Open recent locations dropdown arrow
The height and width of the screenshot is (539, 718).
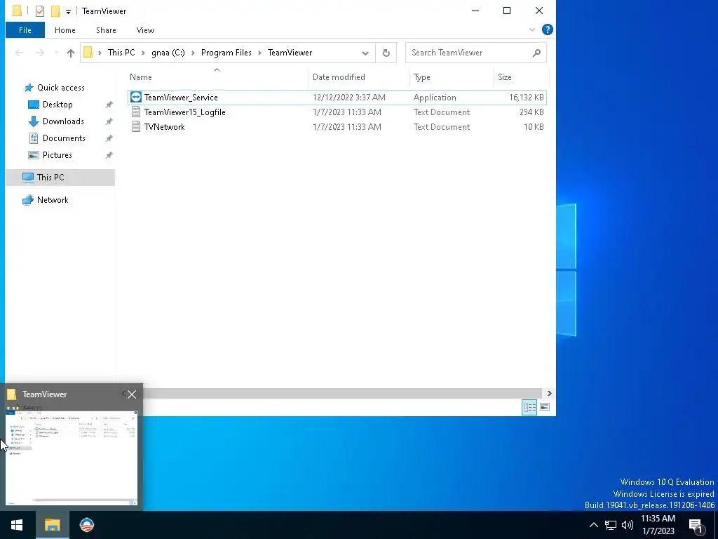tap(56, 53)
